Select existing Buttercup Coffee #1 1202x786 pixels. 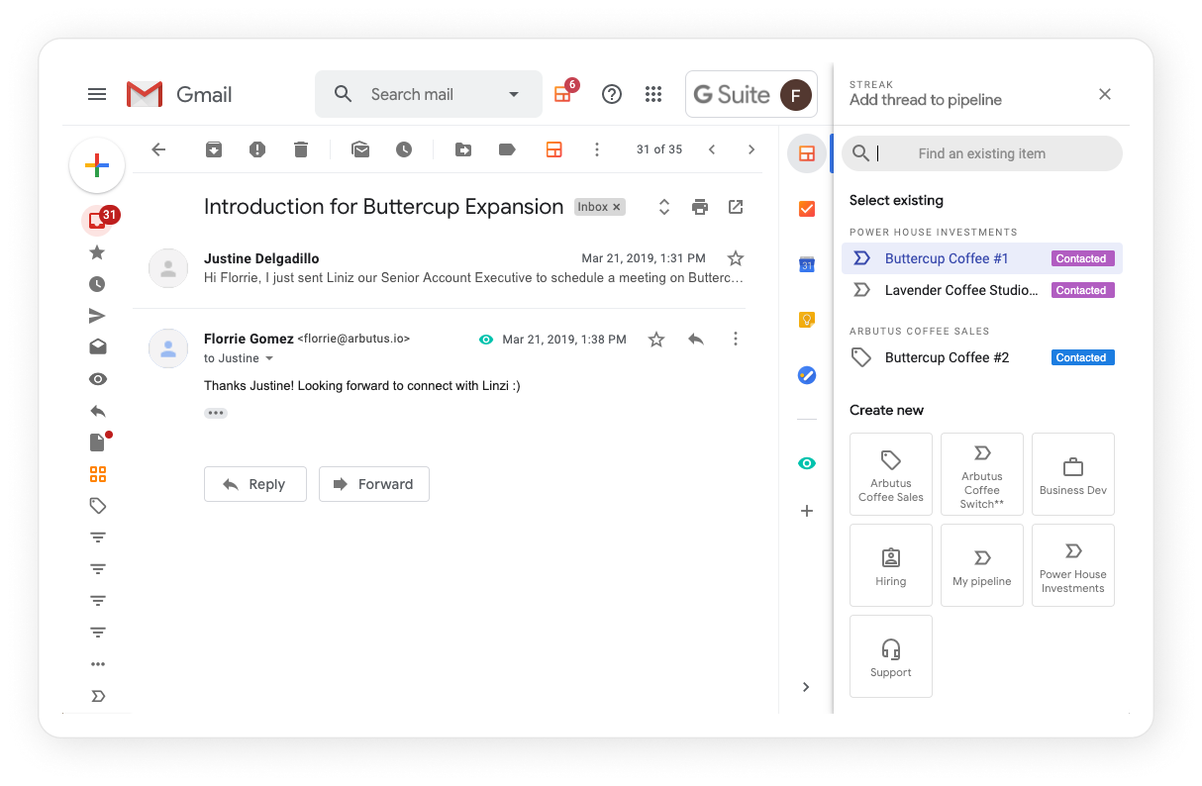point(982,258)
